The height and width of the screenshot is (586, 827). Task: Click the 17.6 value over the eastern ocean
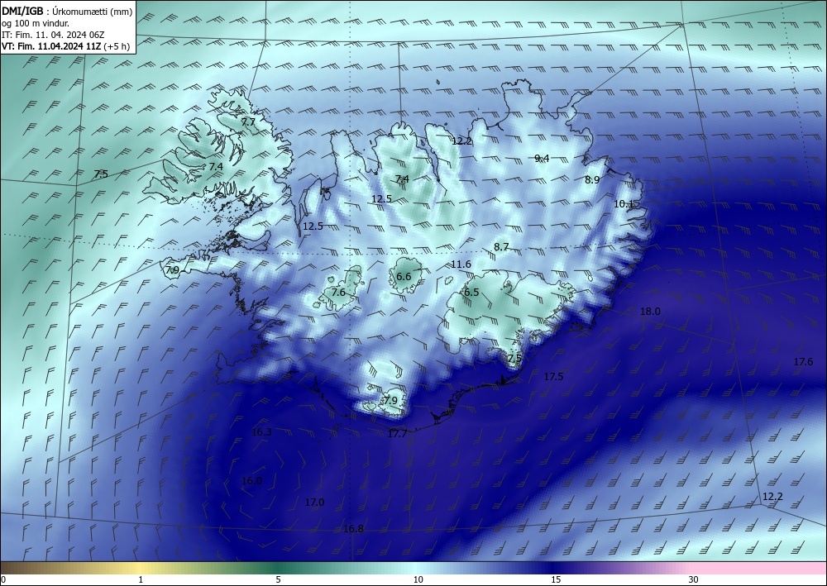803,361
